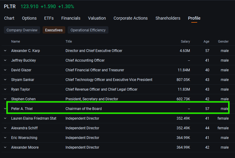This screenshot has height=158, width=235.
Task: Click the Chief Financial Officer and Treasurer title
Action: [95, 70]
